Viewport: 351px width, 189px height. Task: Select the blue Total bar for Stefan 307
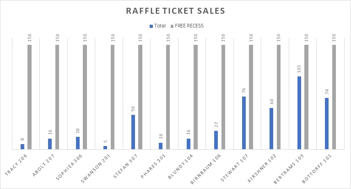click(133, 132)
